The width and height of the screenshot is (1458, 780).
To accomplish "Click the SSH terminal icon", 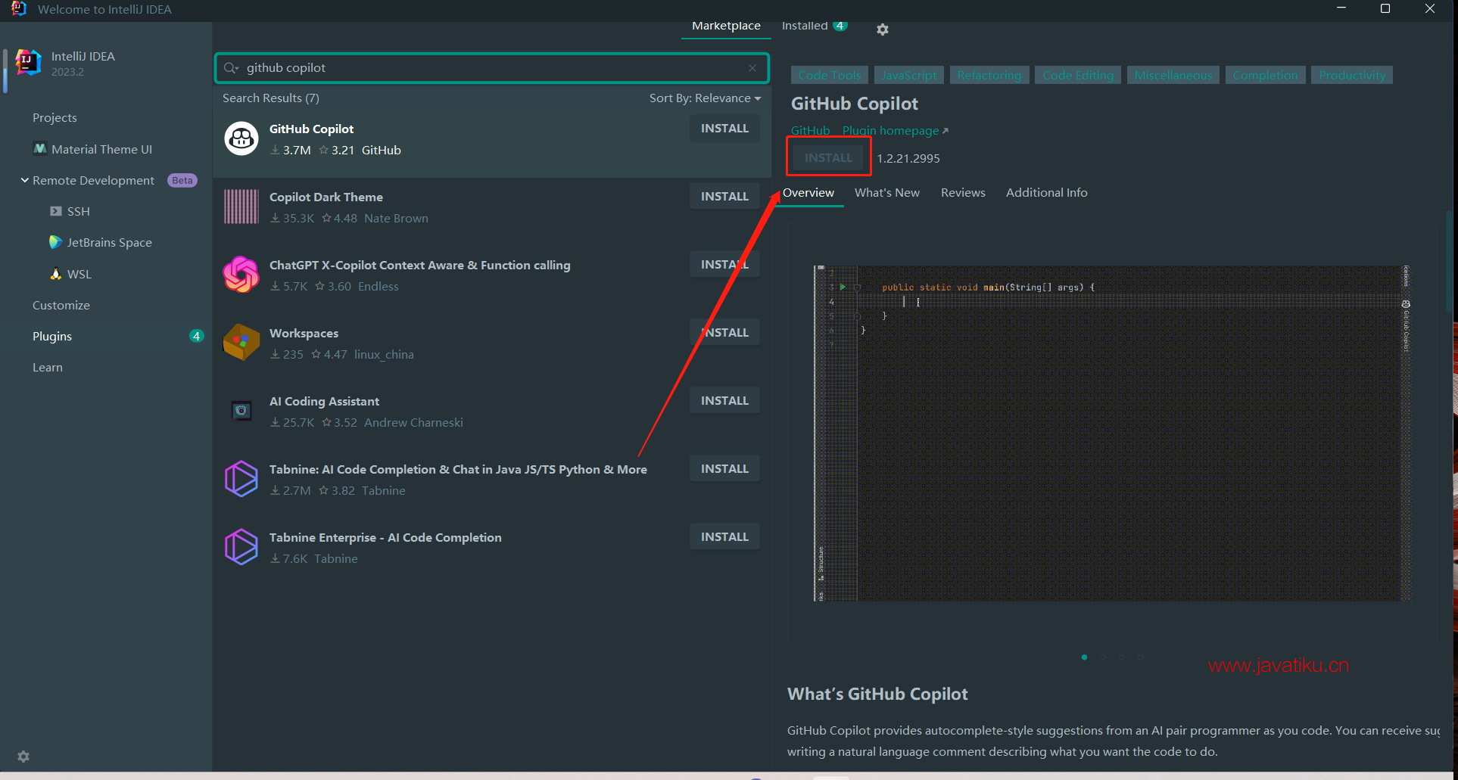I will pos(56,211).
